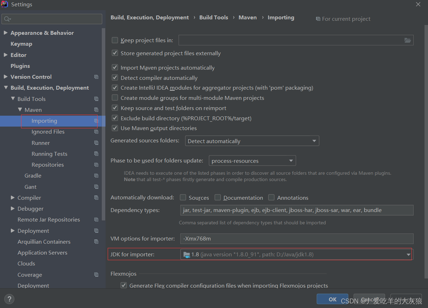
Task: Click the settings tree vertical scrollbar
Action: click(103, 124)
